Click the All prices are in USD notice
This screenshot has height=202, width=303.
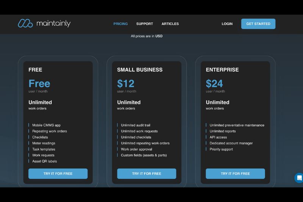click(x=147, y=36)
